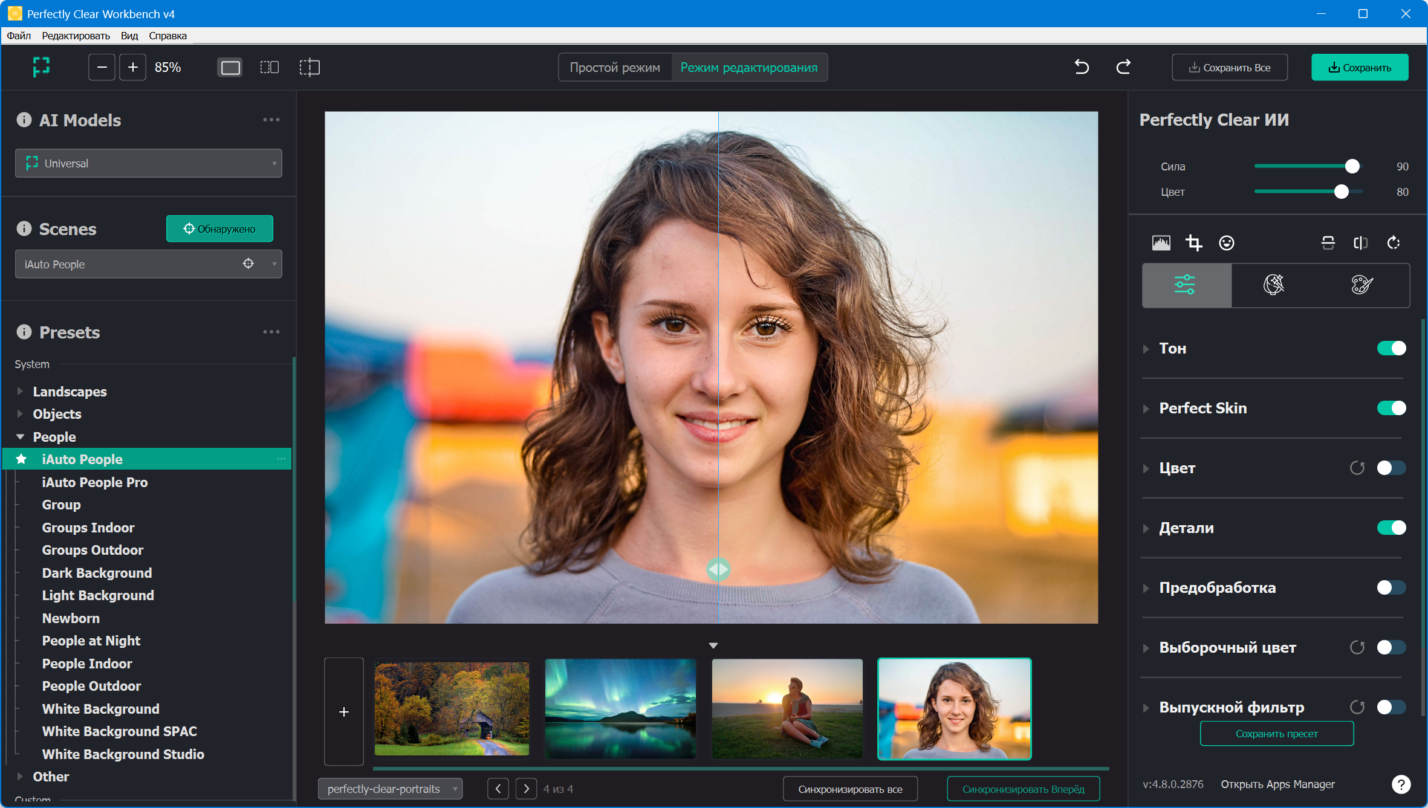Image resolution: width=1428 pixels, height=808 pixels.
Task: Click the flip horizontal icon
Action: [x=1360, y=243]
